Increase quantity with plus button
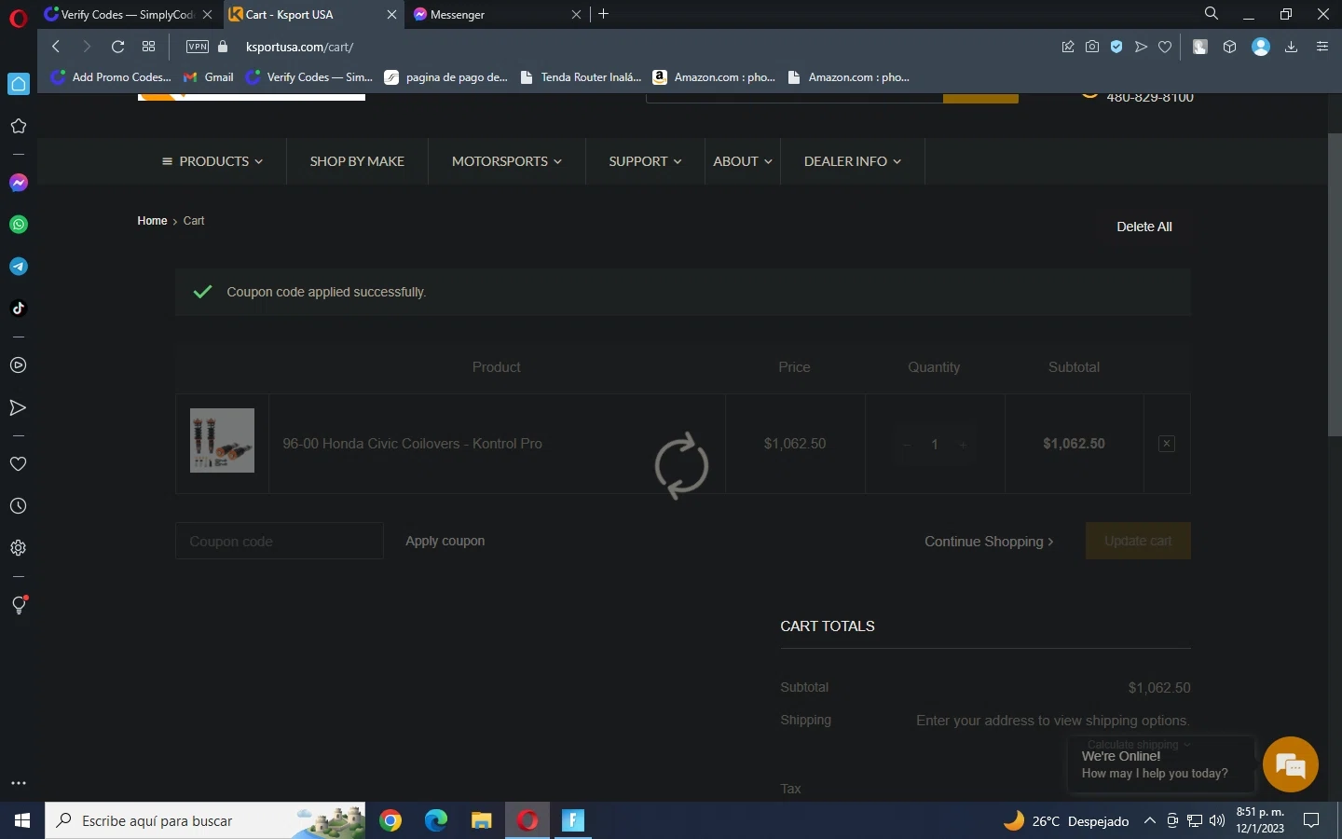Viewport: 1342px width, 839px height. click(963, 445)
